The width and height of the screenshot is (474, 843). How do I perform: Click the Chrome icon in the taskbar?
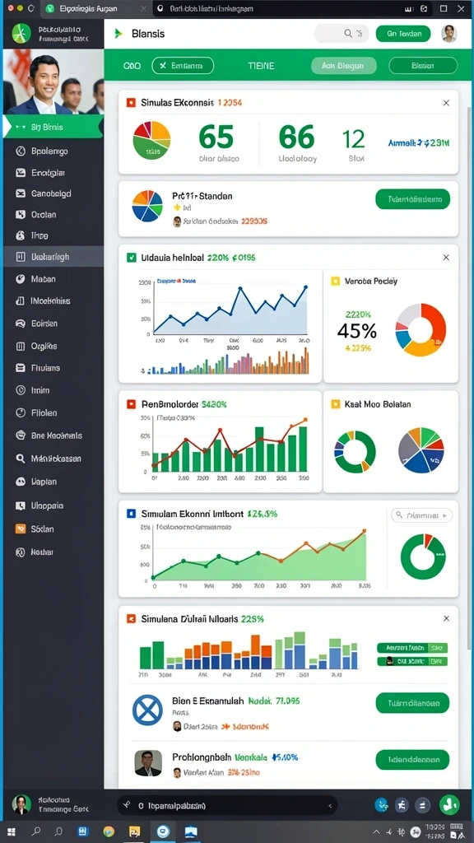coord(109,831)
